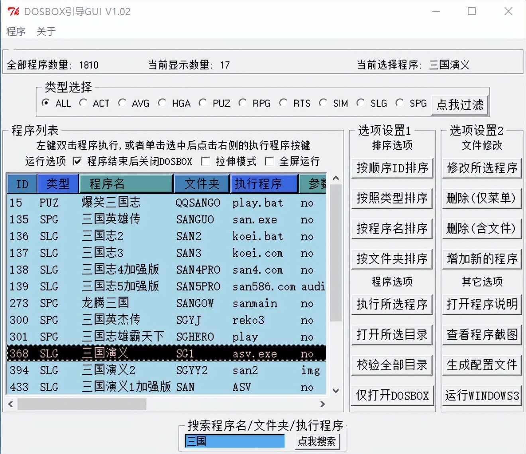Select the 三国志2 row
This screenshot has height=454, width=526.
coord(167,236)
